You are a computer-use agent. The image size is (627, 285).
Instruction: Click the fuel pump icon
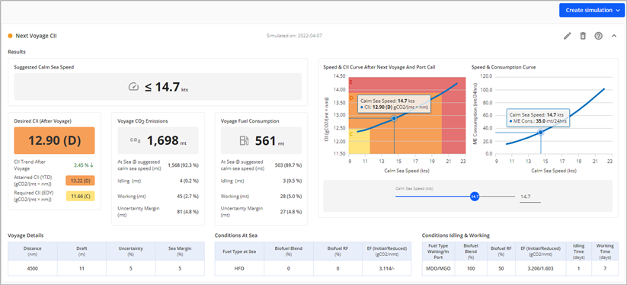pos(244,141)
